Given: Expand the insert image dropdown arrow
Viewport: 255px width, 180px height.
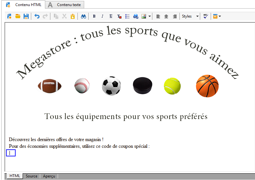Looking at the screenshot, I should tap(149, 16).
